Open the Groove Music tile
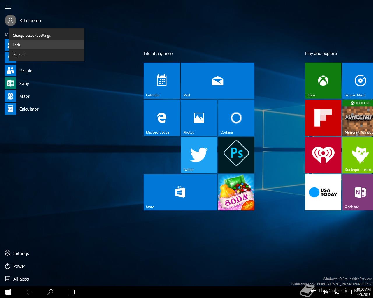Screen dimensions: 373x298 click(358, 81)
